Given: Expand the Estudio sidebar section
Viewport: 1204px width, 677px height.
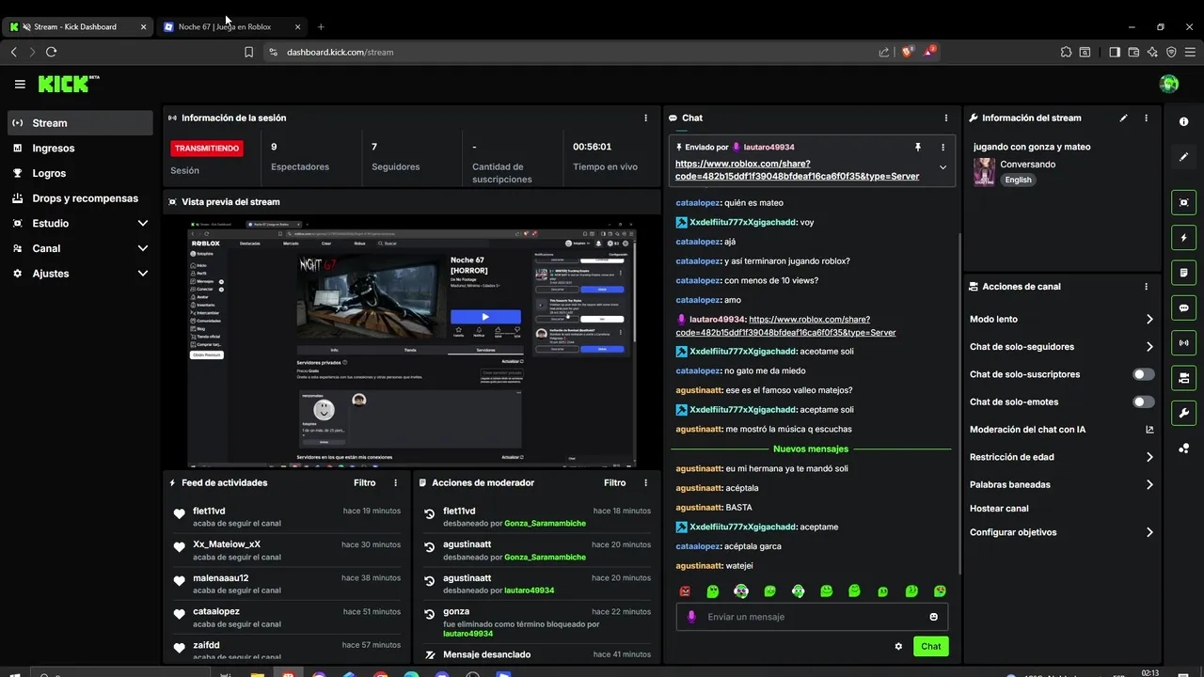Looking at the screenshot, I should coord(143,224).
